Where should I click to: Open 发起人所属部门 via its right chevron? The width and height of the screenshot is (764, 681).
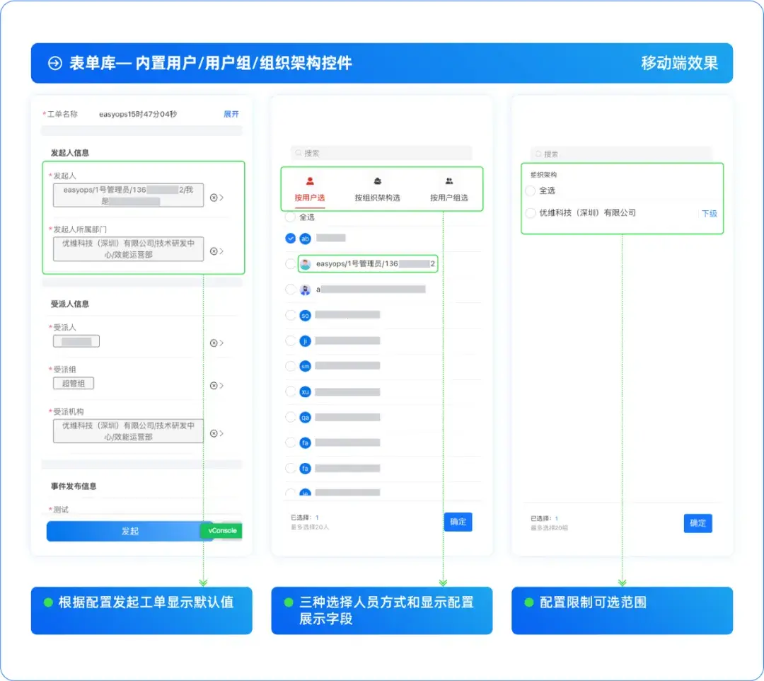click(221, 251)
